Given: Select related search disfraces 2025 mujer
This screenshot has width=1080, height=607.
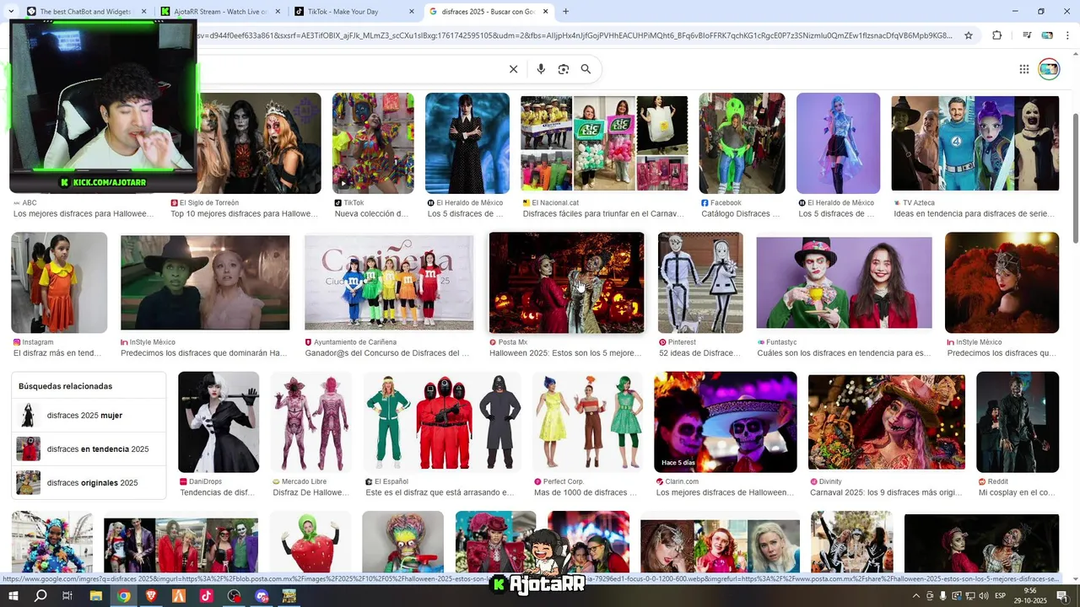Looking at the screenshot, I should (x=89, y=415).
